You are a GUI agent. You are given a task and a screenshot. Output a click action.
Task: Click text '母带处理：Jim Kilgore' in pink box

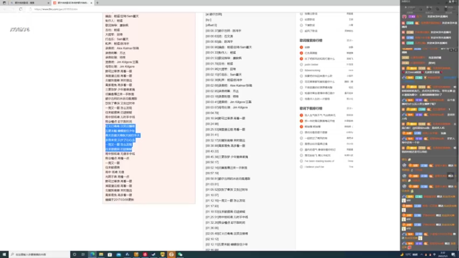point(120,67)
